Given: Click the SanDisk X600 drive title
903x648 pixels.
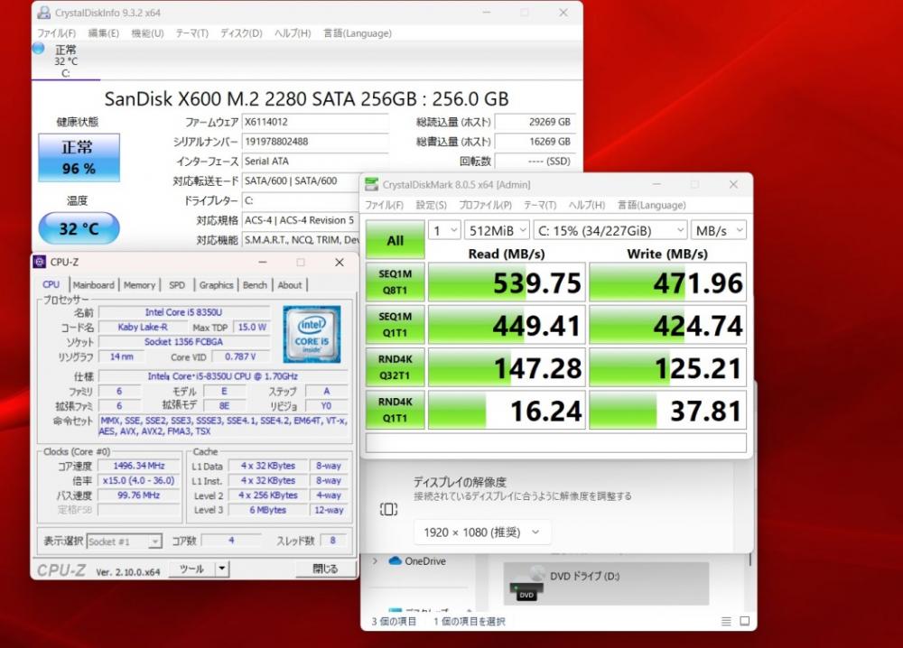Looking at the screenshot, I should [x=306, y=99].
